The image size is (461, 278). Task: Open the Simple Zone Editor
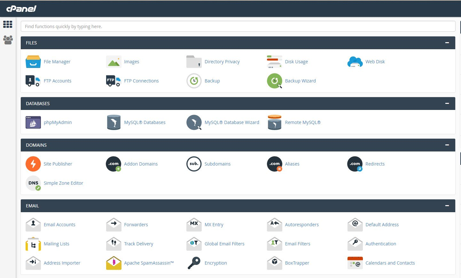[x=63, y=183]
